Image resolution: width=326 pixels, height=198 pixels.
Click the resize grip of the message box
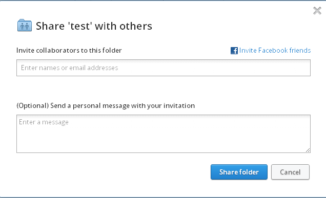pyautogui.click(x=308, y=150)
